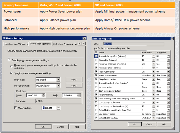Viewport: 180px width, 133px height.
Task: Open the Collection Variables tab
Action: point(63,44)
